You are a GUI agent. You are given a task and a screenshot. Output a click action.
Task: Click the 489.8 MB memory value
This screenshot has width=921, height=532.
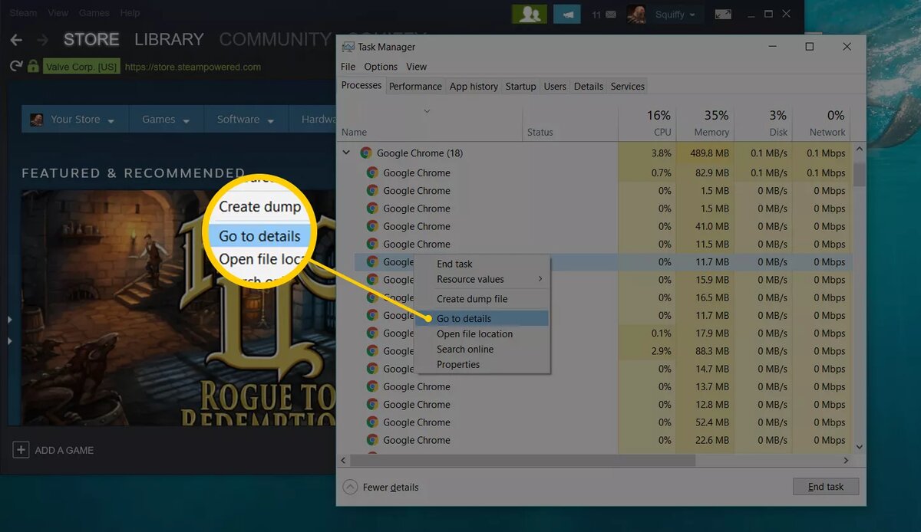[705, 153]
